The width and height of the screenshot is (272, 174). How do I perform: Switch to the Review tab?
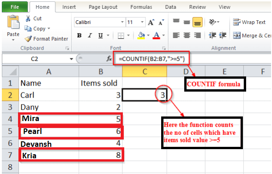[197, 7]
